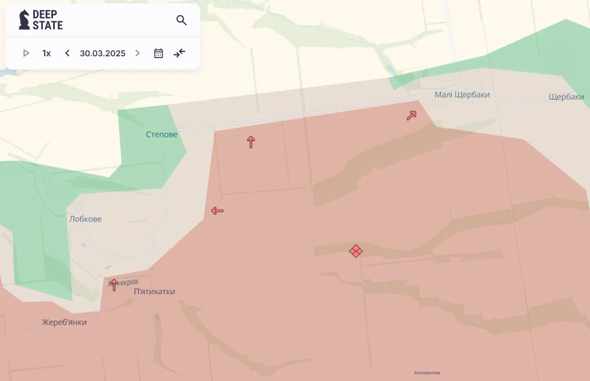Click the left-pointing red attack arrow

(x=217, y=211)
